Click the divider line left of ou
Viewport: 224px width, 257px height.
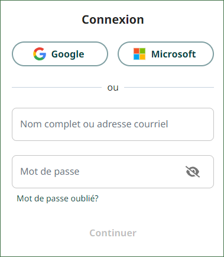click(x=57, y=87)
